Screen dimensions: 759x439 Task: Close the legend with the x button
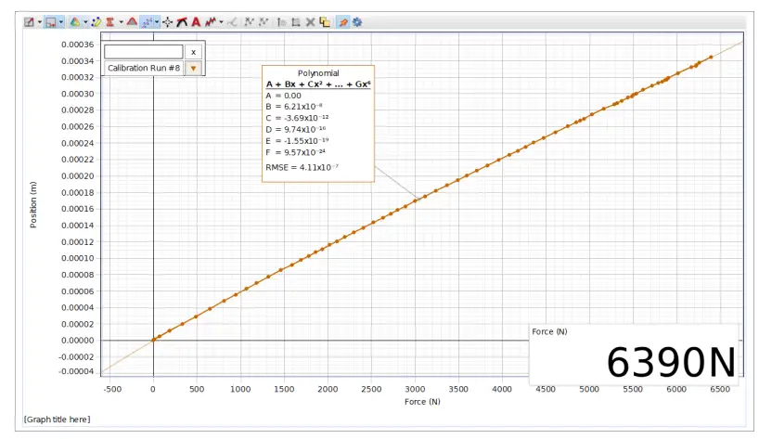point(193,52)
